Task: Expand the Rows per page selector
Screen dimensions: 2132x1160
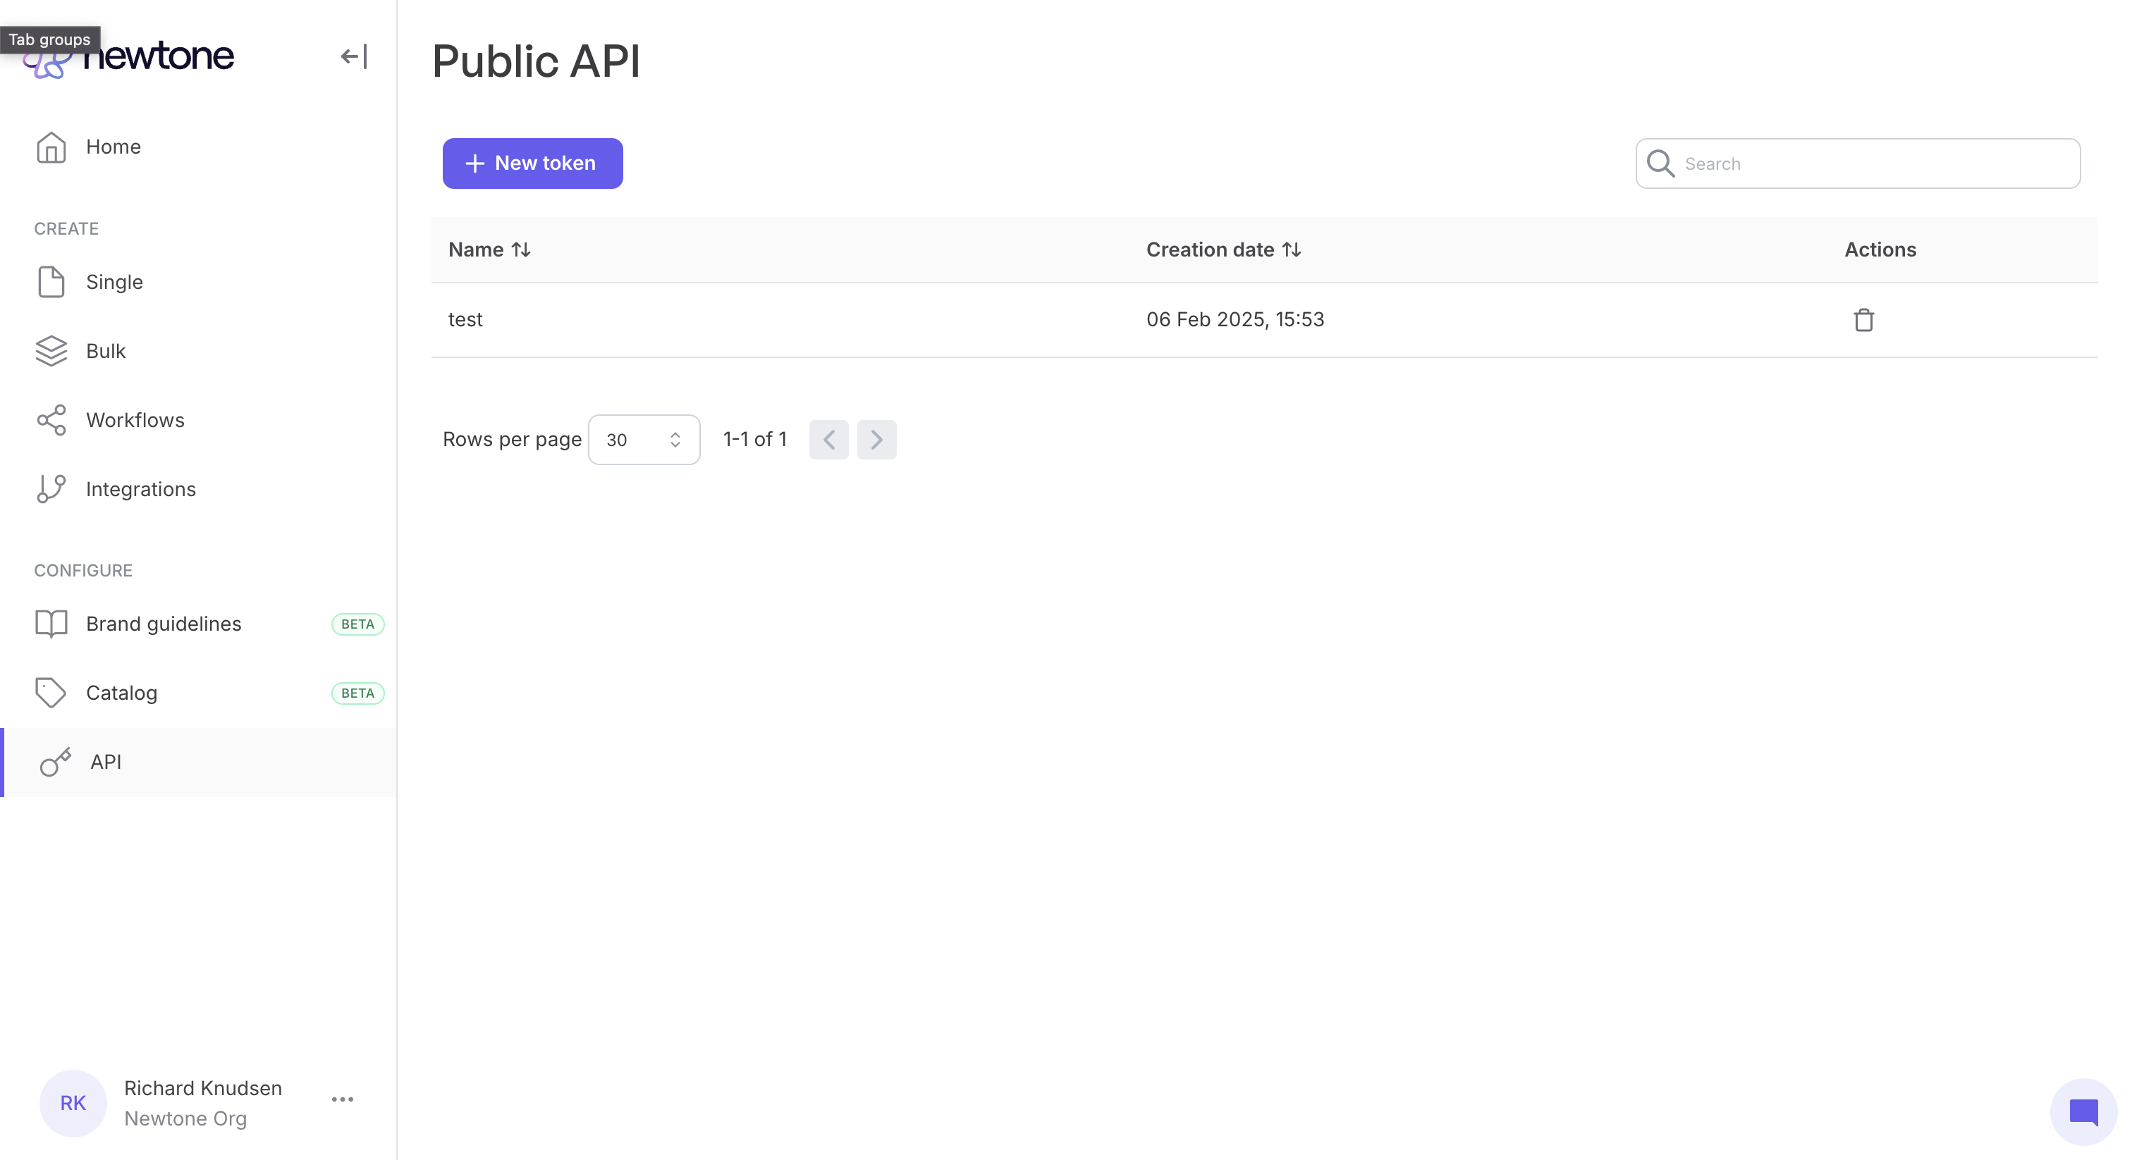Action: point(644,439)
